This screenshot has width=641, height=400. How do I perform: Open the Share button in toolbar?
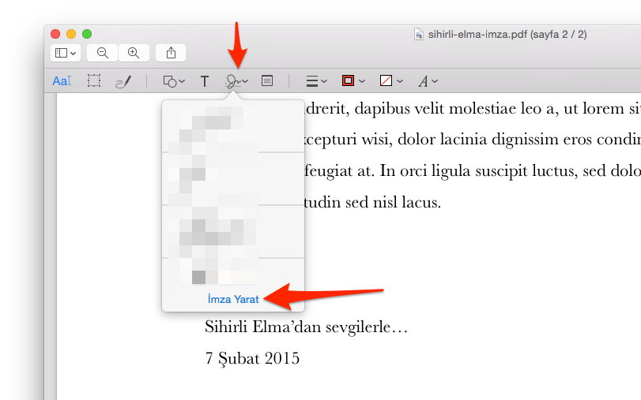(171, 53)
